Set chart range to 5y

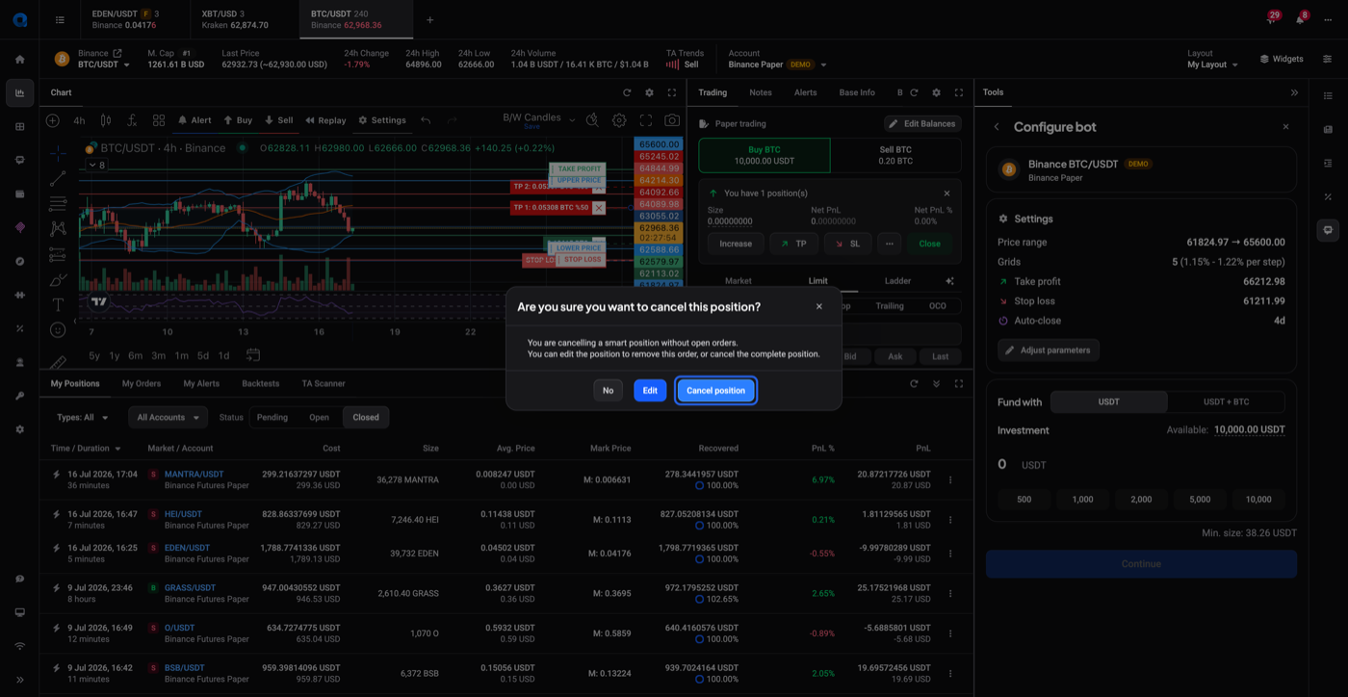[x=94, y=356]
